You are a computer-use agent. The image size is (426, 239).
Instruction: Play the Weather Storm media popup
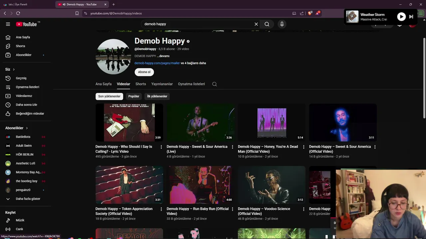(401, 17)
